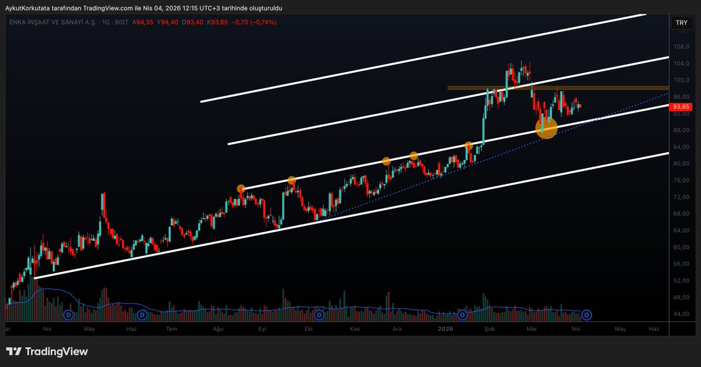Viewport: 701px width, 367px height.
Task: Click the TradingView logo
Action: [47, 351]
